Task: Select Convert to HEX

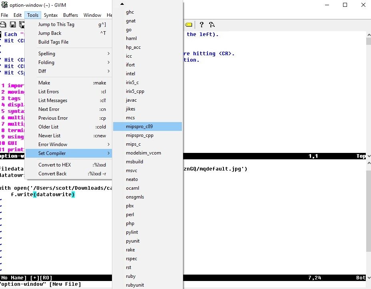Action: pyautogui.click(x=69, y=165)
